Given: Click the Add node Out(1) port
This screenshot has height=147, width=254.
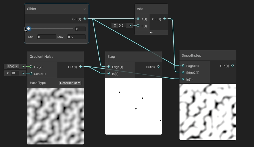Looking at the screenshot, I should (165, 19).
